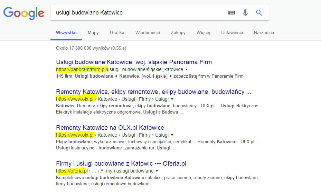The image size is (321, 196).
Task: Click snippet '145 firm: Usługi budowlane'
Action: click(x=150, y=76)
